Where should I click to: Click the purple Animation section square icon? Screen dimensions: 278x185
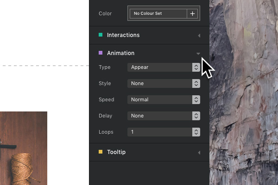pos(101,53)
